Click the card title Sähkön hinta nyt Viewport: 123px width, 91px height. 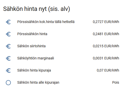[x=25, y=9]
